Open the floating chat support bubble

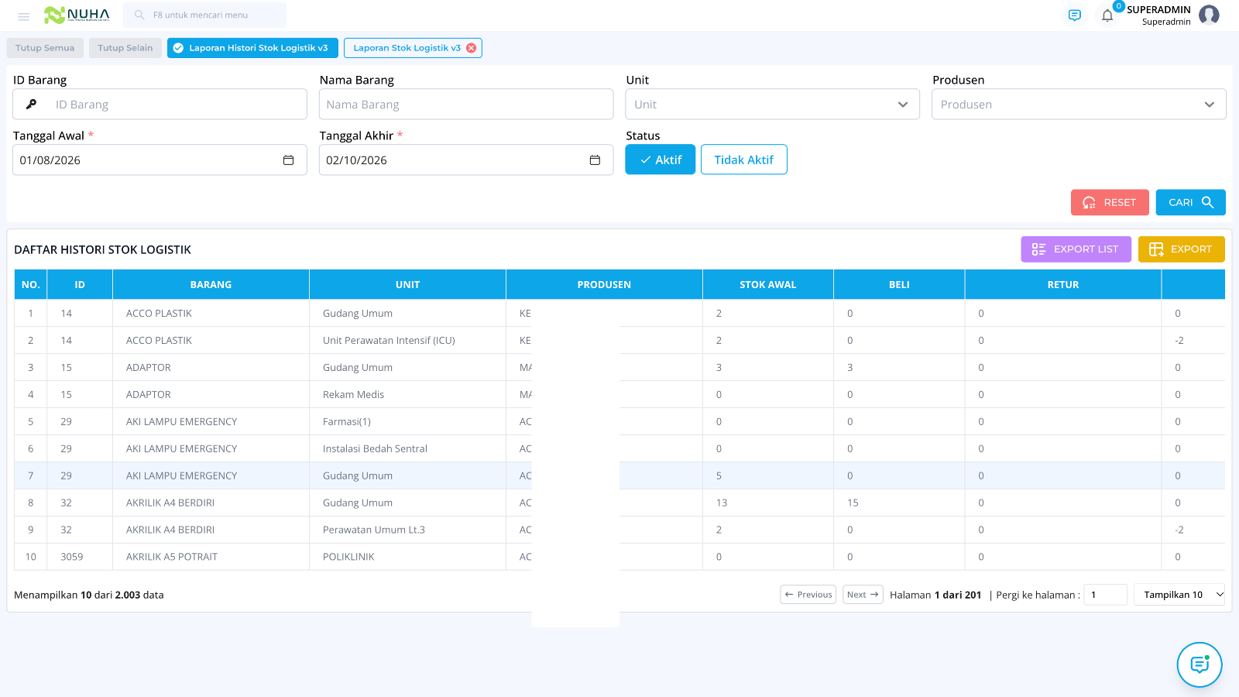click(x=1200, y=664)
